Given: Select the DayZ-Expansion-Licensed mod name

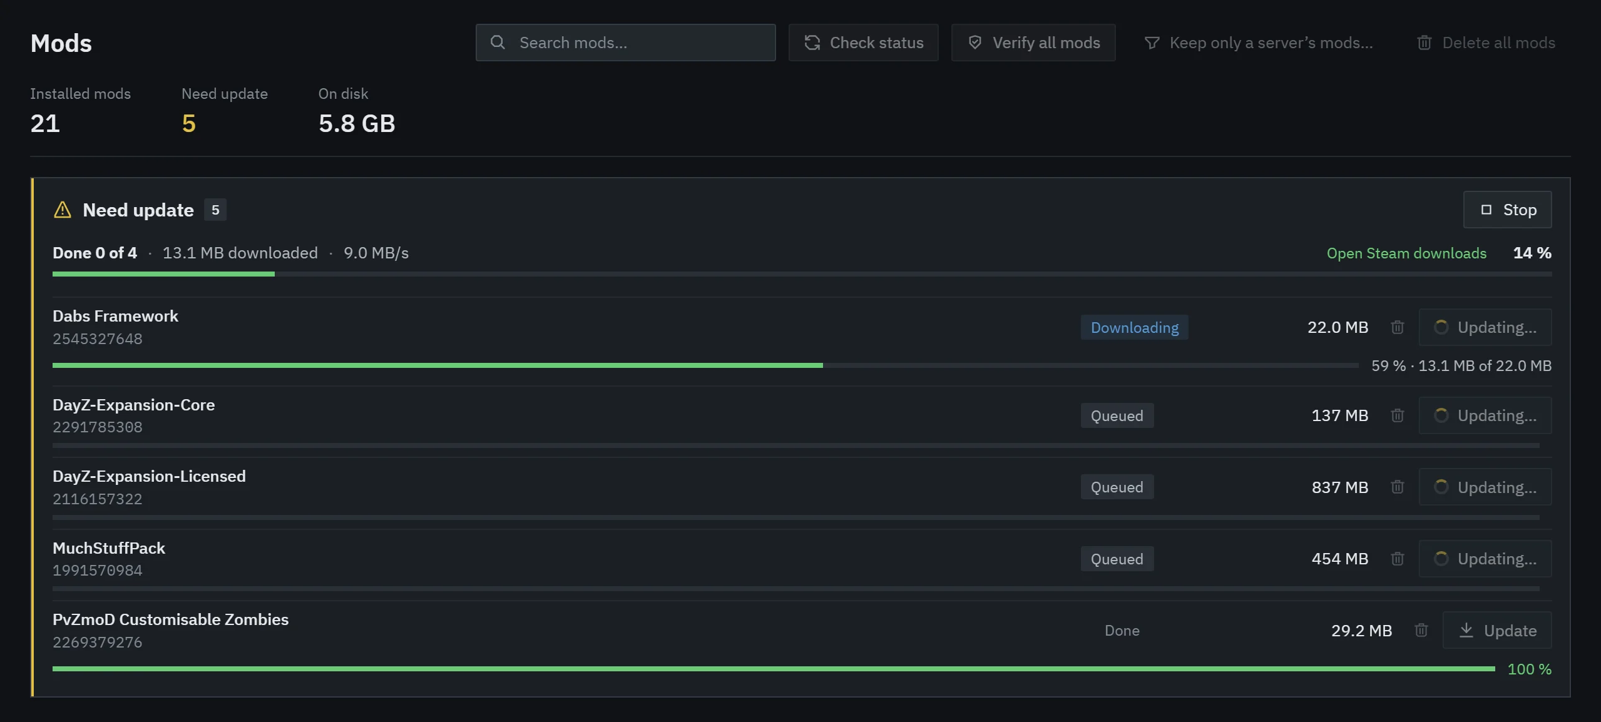Looking at the screenshot, I should (149, 476).
